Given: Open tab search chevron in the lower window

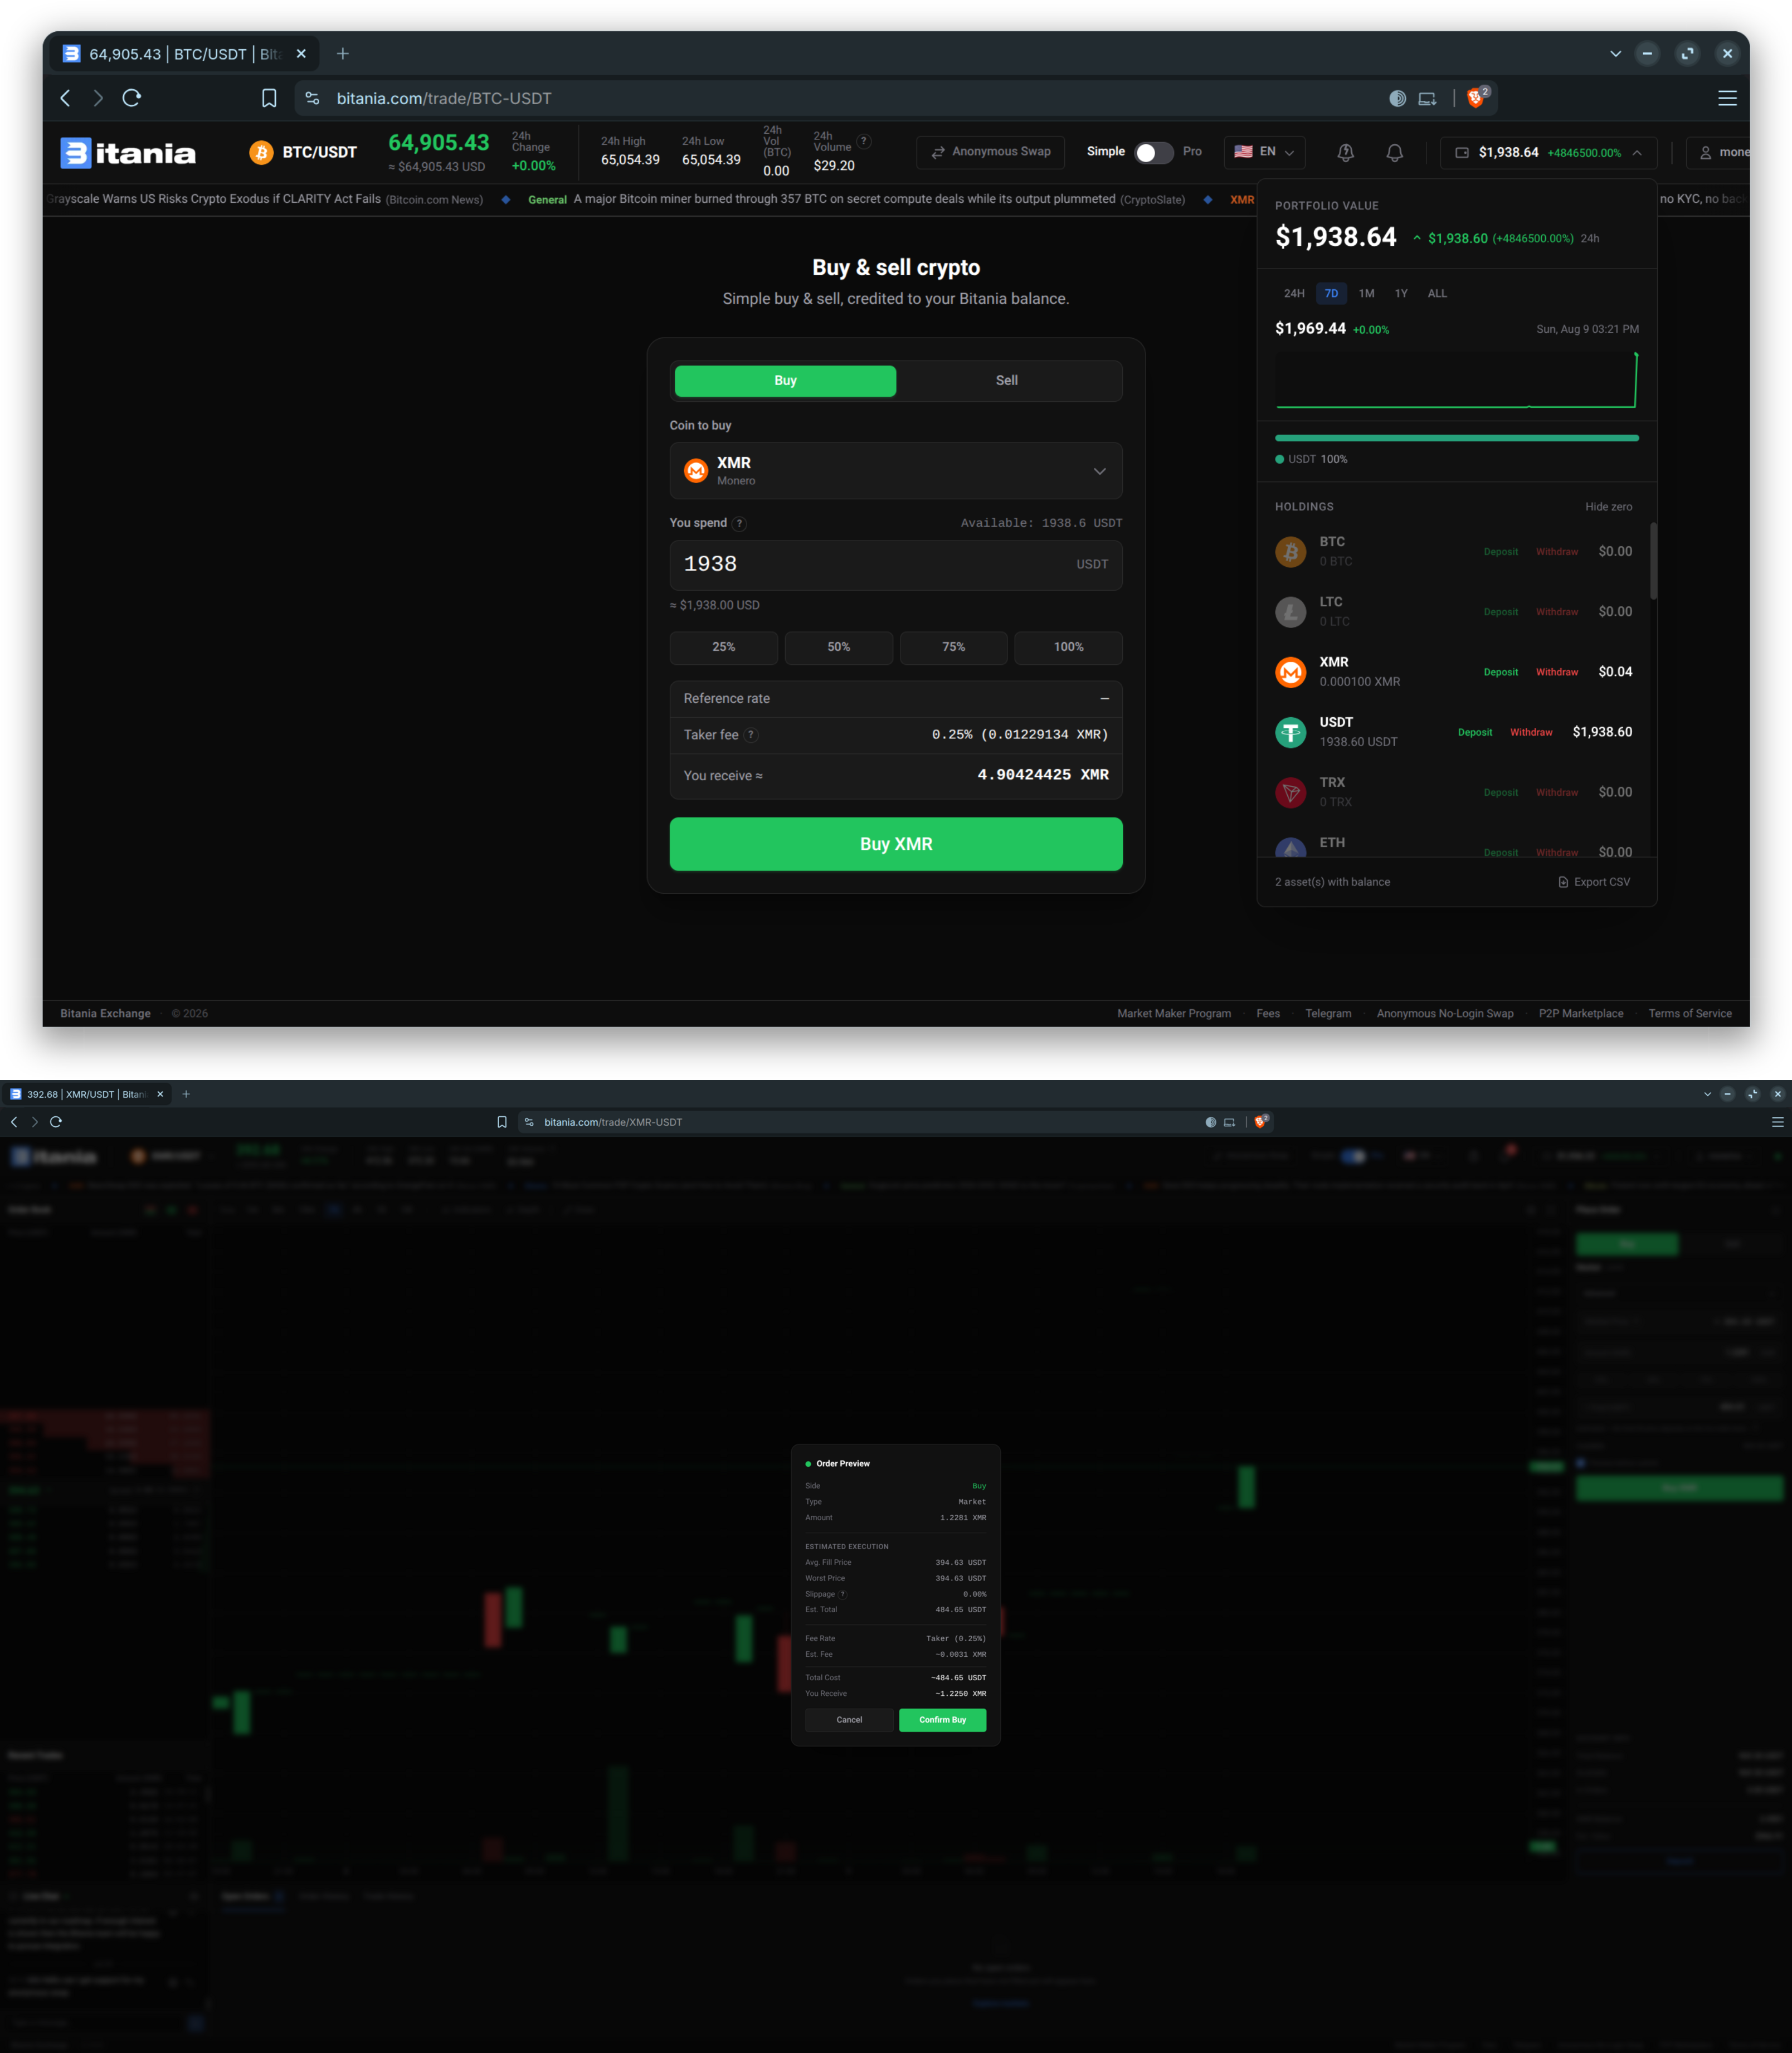Looking at the screenshot, I should [x=1707, y=1094].
